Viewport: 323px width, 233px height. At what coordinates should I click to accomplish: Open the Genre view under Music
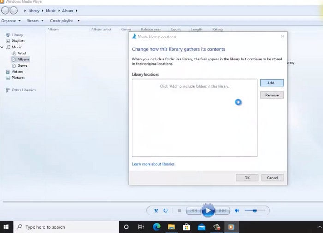point(23,66)
